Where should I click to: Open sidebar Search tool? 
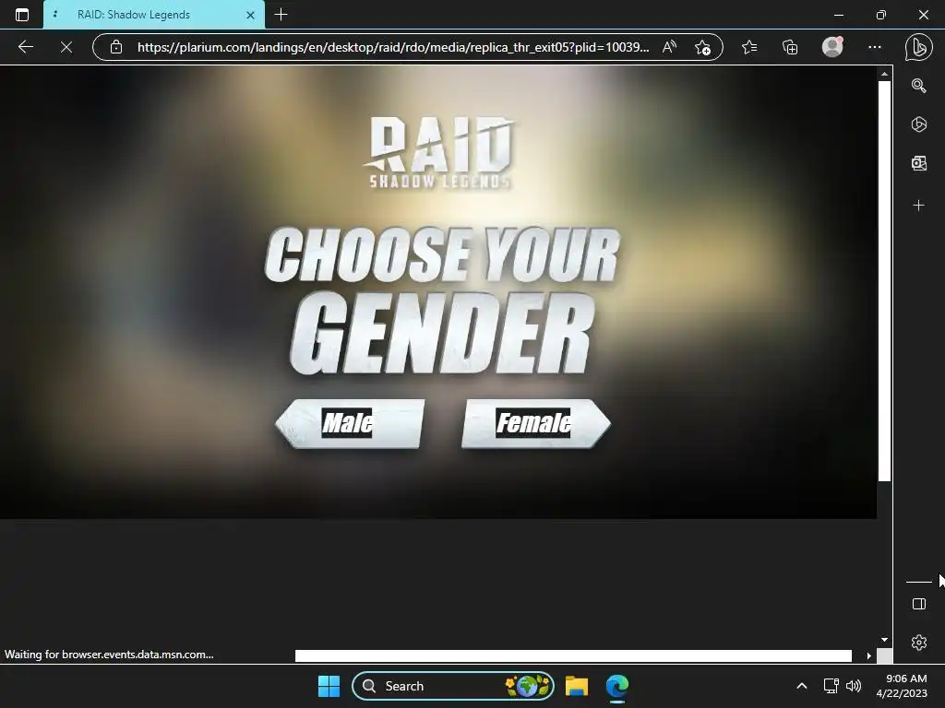click(918, 86)
